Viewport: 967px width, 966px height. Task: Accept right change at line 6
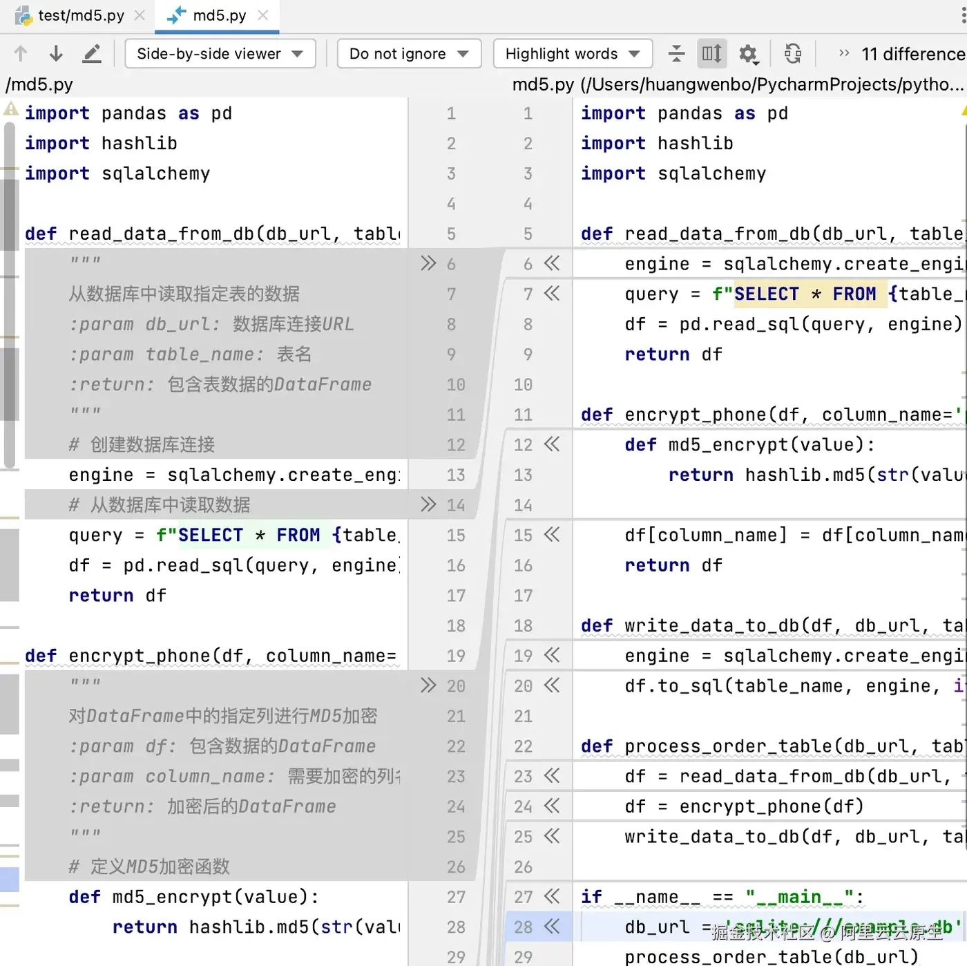tap(552, 263)
